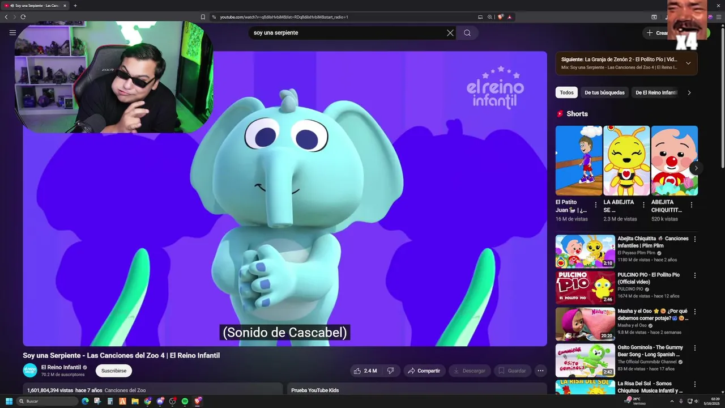The image size is (725, 408).
Task: Clear the search box with X
Action: [450, 33]
